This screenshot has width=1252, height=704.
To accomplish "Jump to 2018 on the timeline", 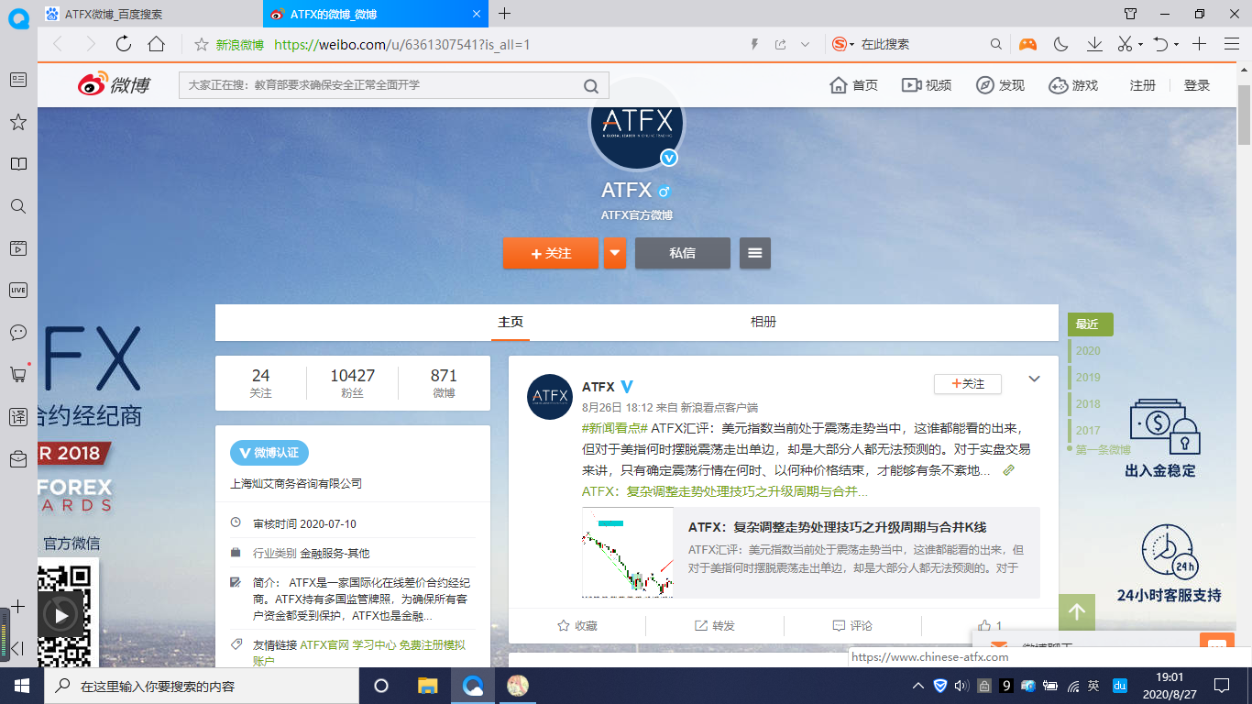I will (1088, 403).
